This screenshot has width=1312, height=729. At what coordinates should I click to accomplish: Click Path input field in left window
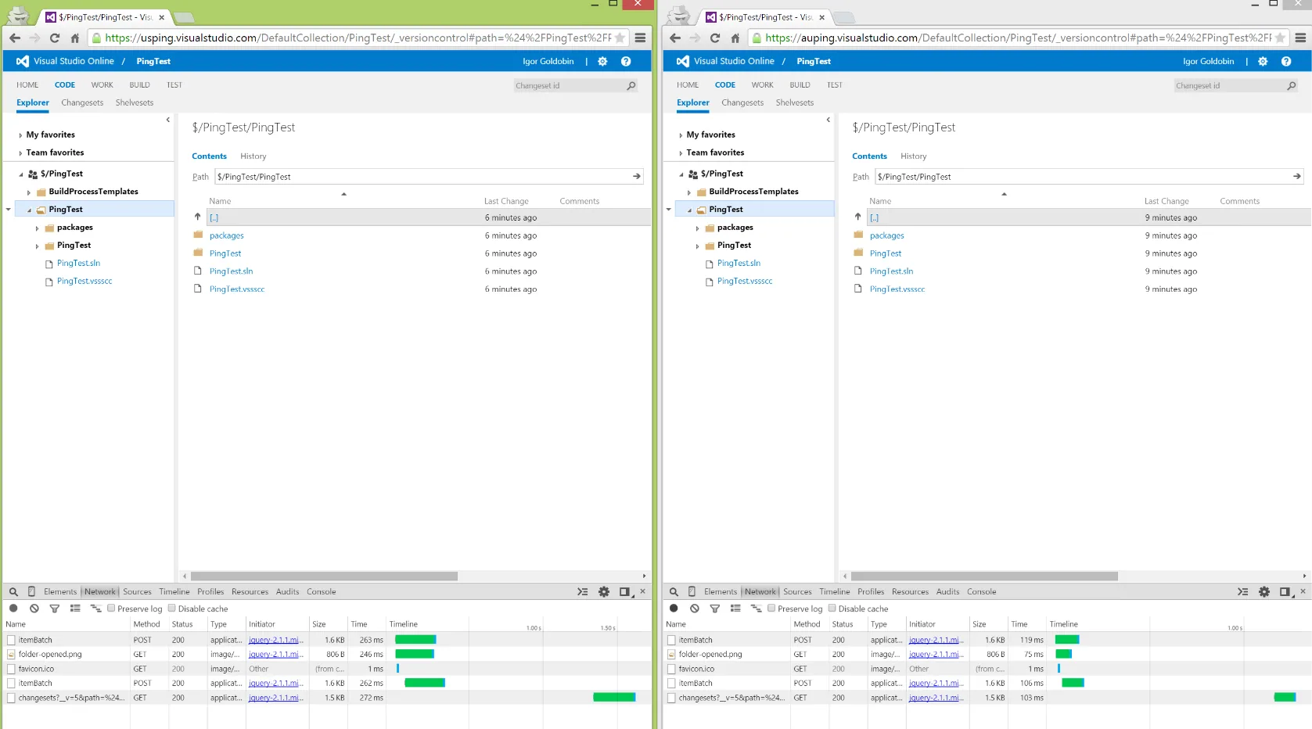(423, 177)
